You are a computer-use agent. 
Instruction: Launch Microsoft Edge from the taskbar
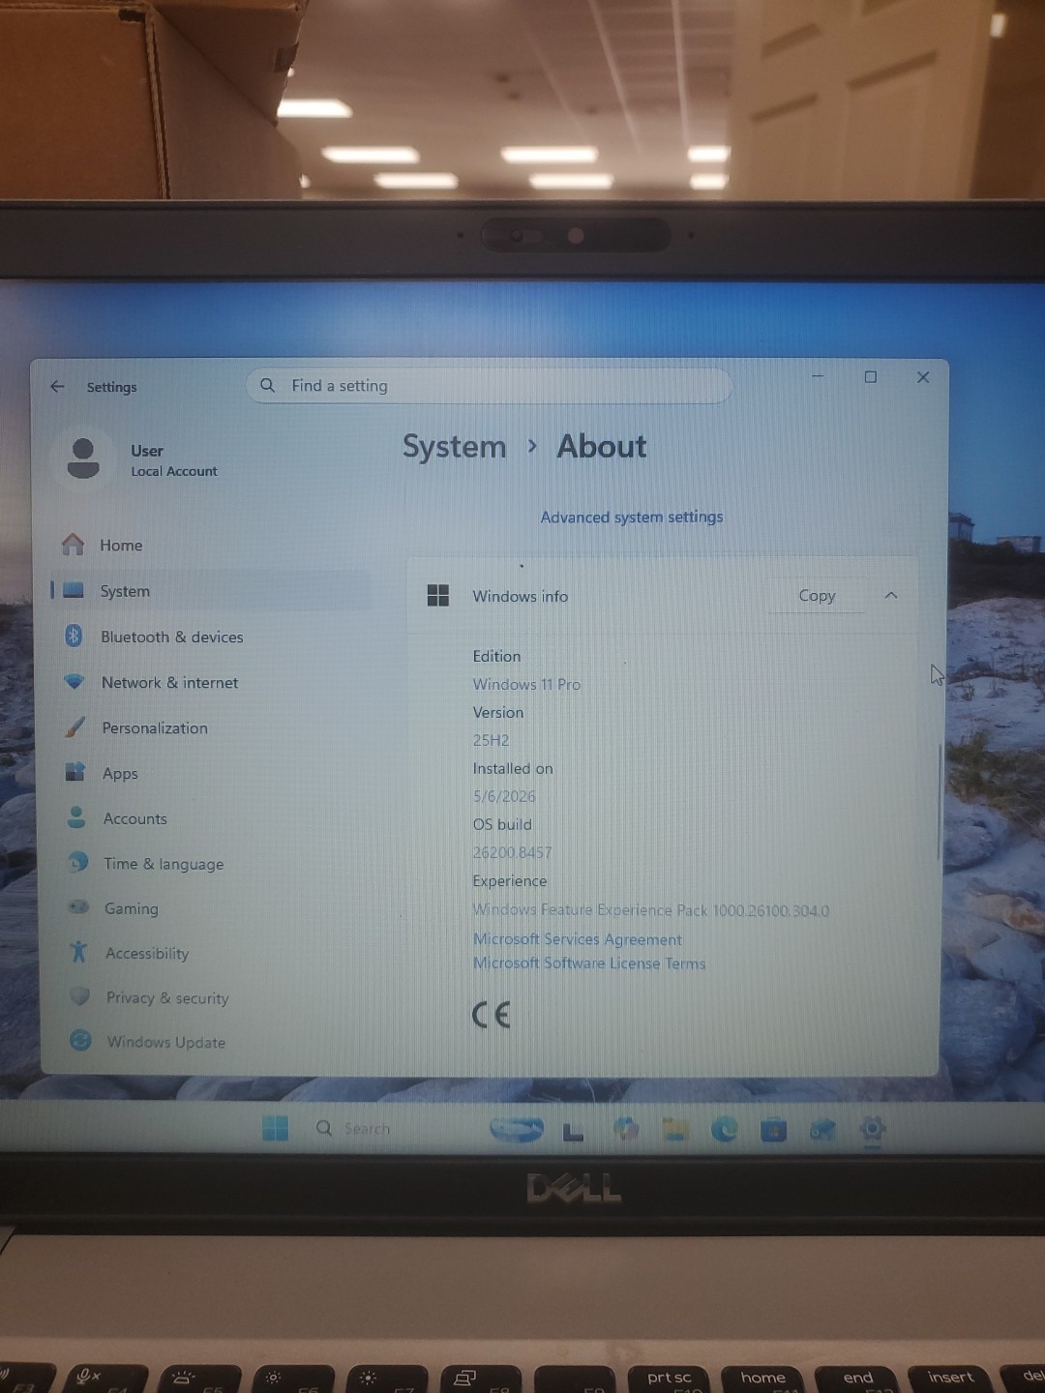[725, 1129]
